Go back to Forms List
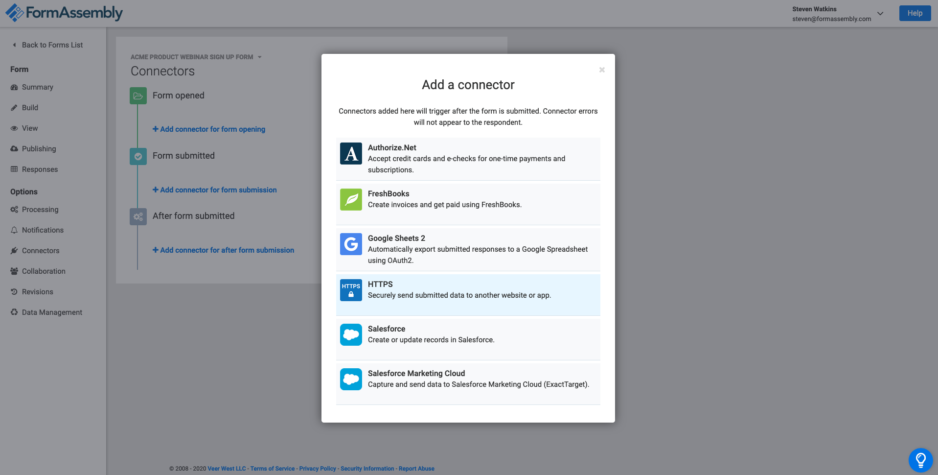This screenshot has height=475, width=938. pos(52,45)
